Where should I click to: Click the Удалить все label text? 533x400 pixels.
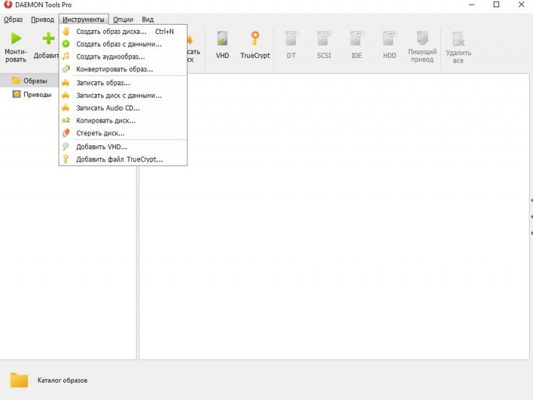click(x=458, y=57)
